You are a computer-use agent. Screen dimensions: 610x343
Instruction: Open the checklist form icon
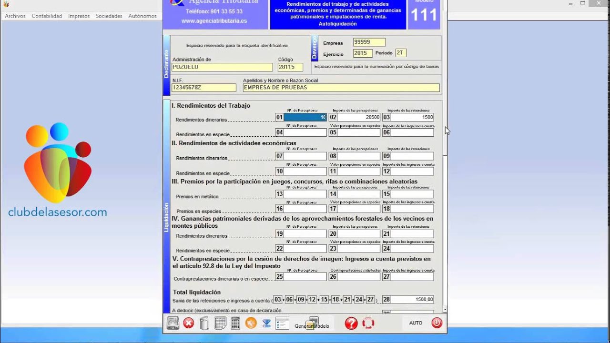coord(282,323)
